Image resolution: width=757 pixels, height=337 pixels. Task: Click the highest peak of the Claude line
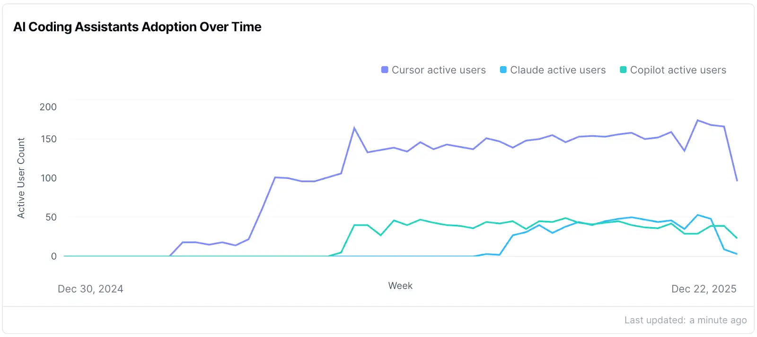tap(697, 215)
